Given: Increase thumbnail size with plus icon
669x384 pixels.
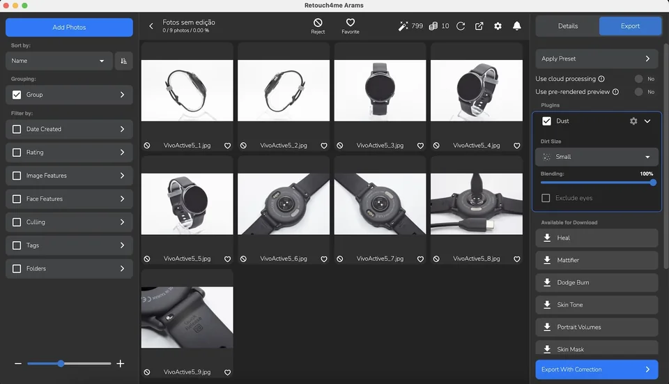Looking at the screenshot, I should pyautogui.click(x=121, y=364).
